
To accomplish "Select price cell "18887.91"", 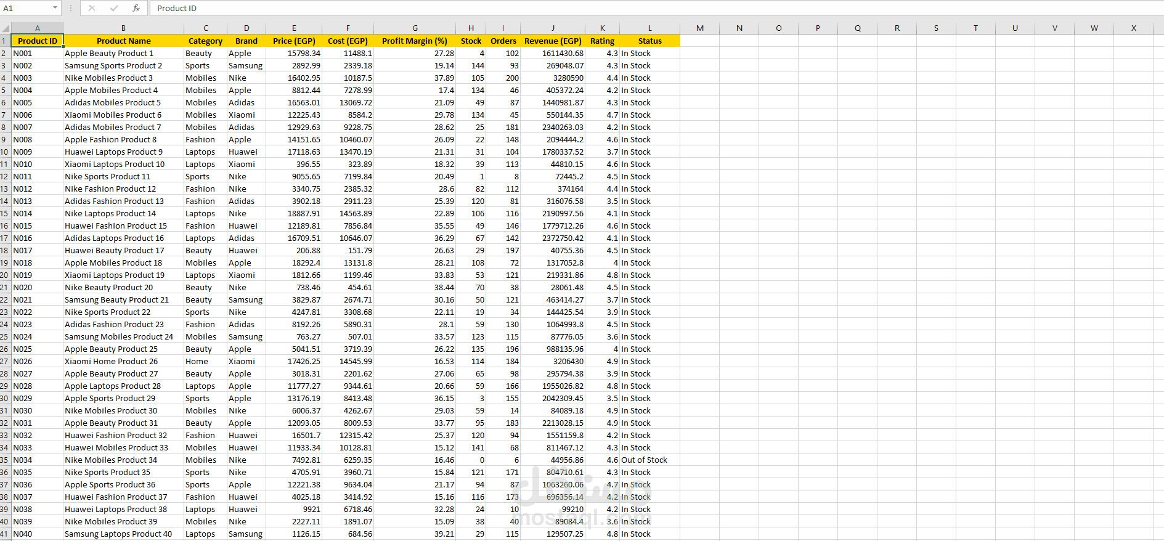I will [x=294, y=213].
